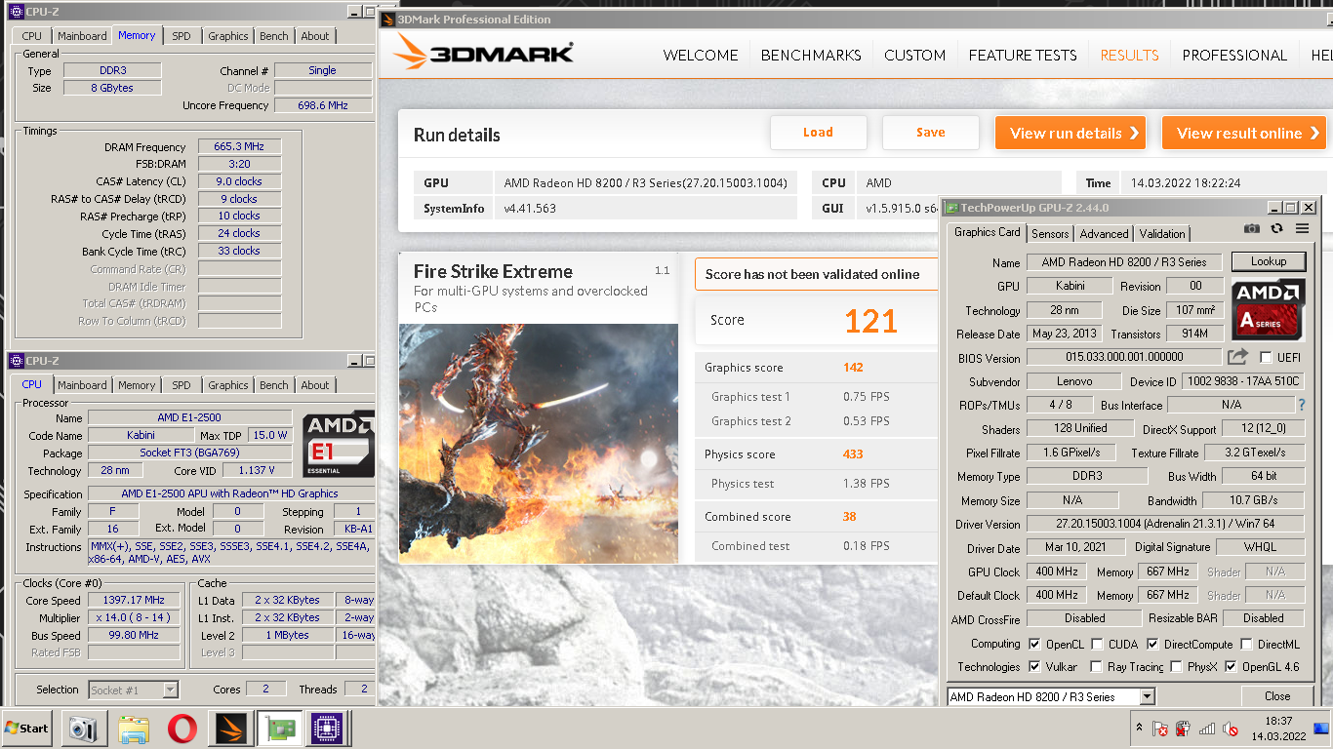Toggle the UEFI checkbox in GPU-Z
1333x749 pixels.
(1267, 358)
